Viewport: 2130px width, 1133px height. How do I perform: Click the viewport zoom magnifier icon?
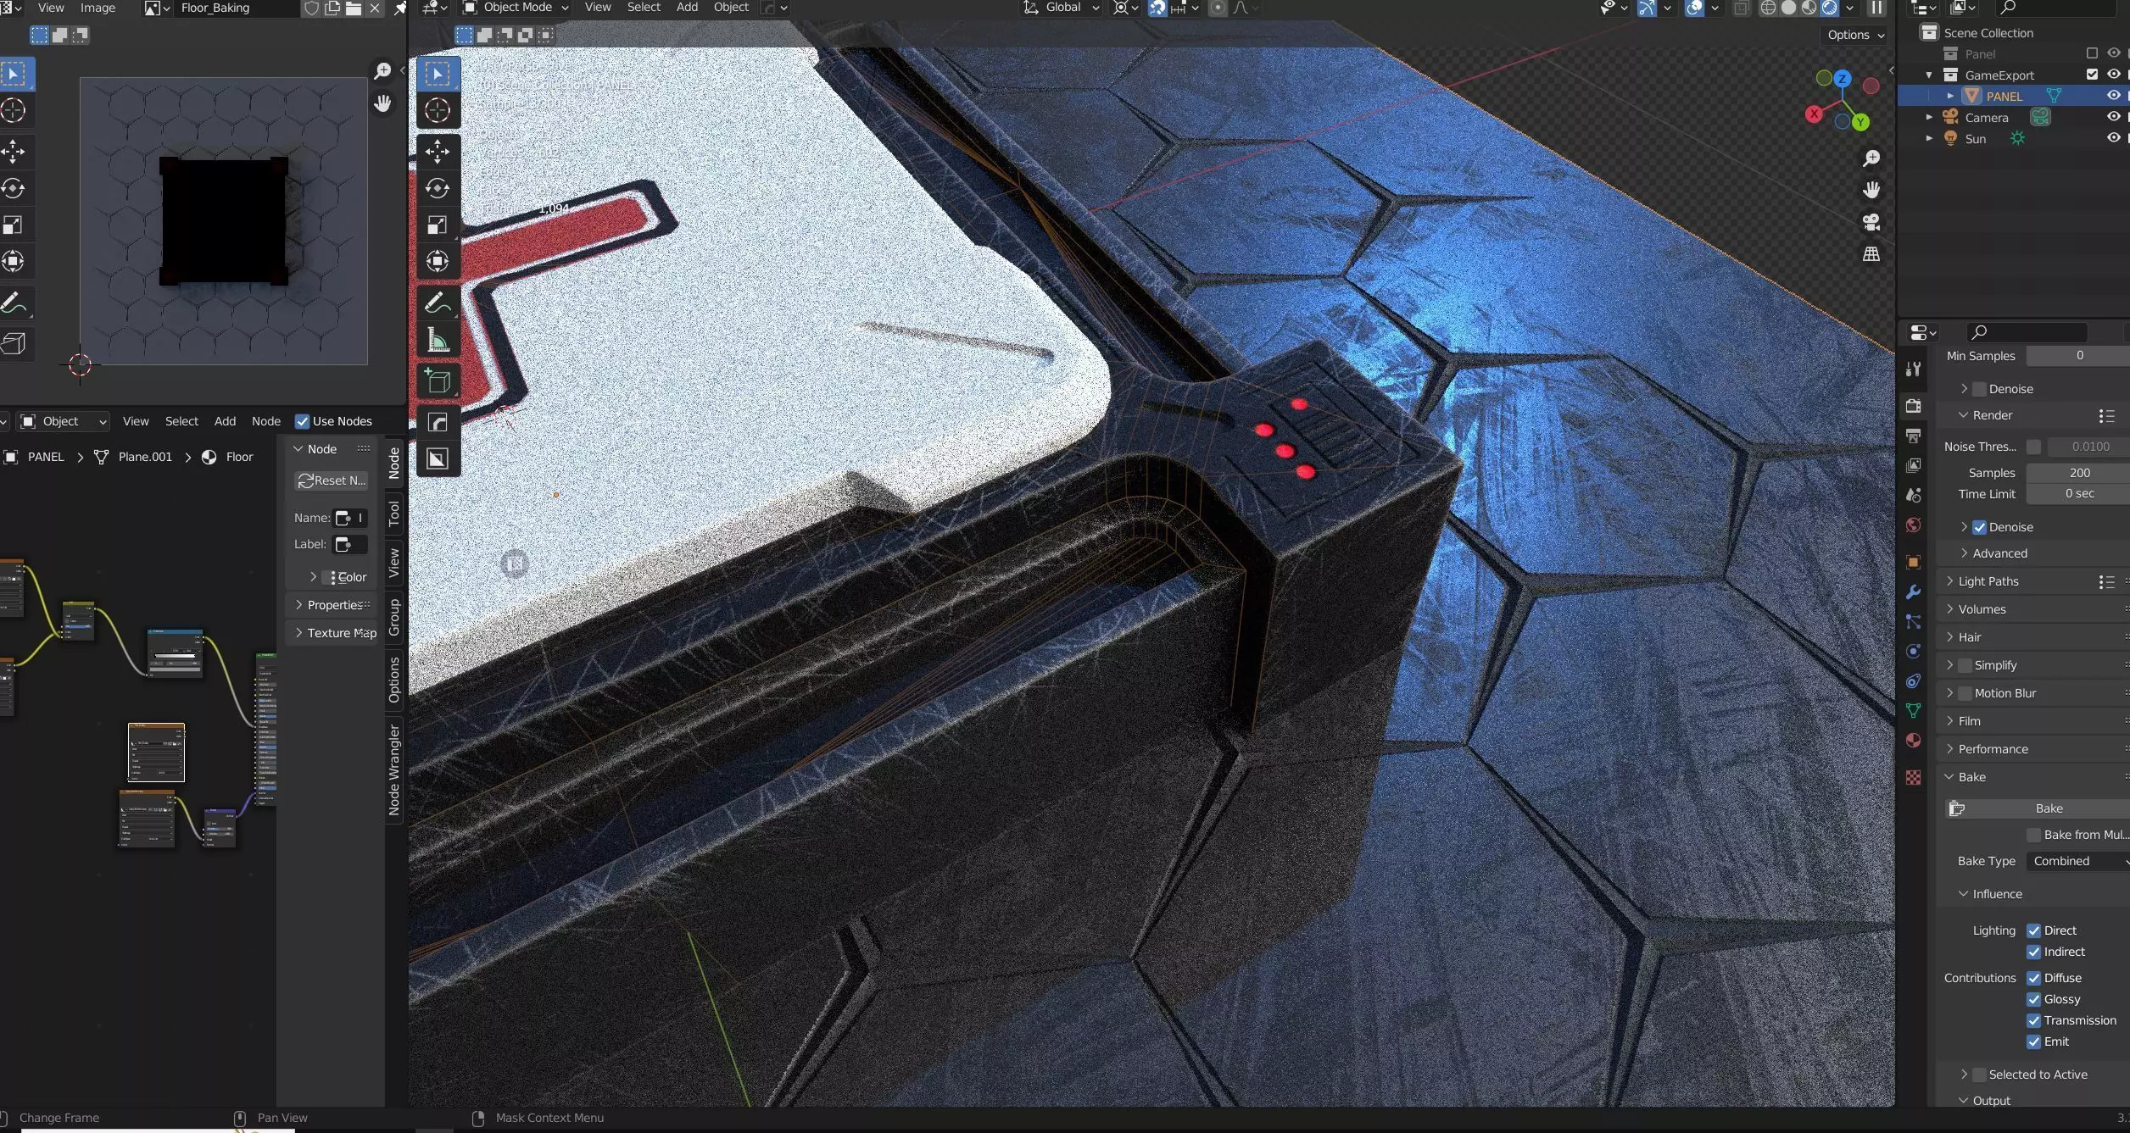click(1871, 158)
